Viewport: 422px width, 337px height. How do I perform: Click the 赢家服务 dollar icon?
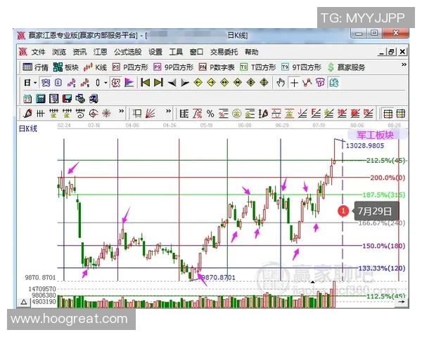pos(331,67)
